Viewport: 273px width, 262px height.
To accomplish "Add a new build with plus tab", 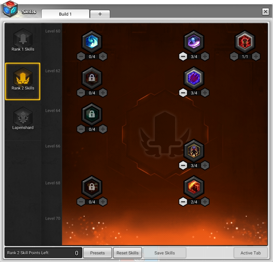I will click(x=100, y=14).
